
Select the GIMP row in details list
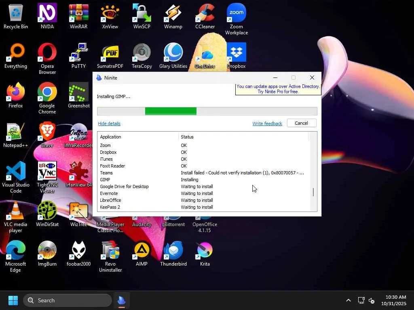pyautogui.click(x=203, y=180)
